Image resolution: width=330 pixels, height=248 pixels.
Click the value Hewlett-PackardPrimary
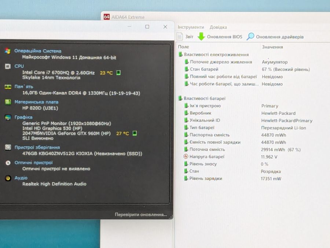(x=287, y=121)
